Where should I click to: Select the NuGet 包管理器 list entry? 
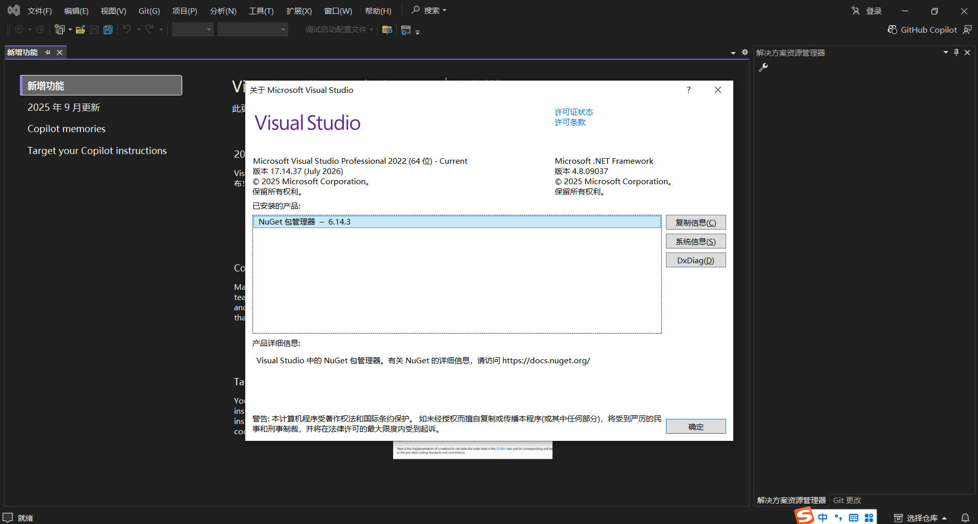pos(457,221)
